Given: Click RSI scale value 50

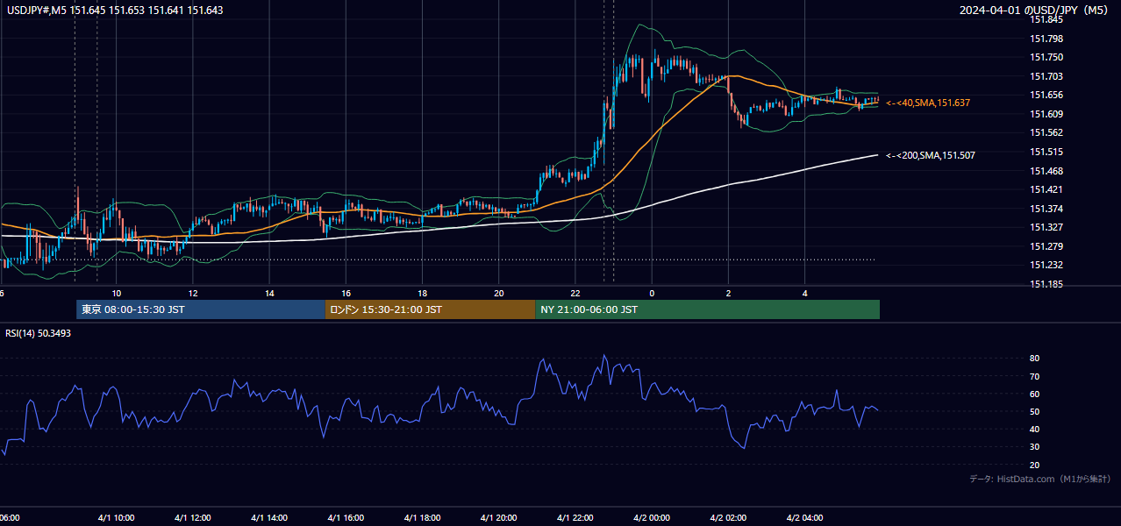Looking at the screenshot, I should [1035, 411].
